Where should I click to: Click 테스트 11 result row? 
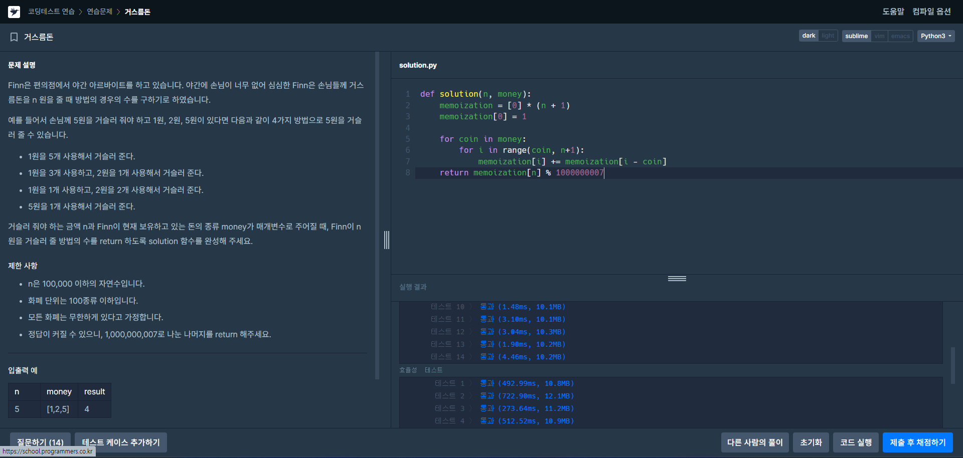point(498,319)
